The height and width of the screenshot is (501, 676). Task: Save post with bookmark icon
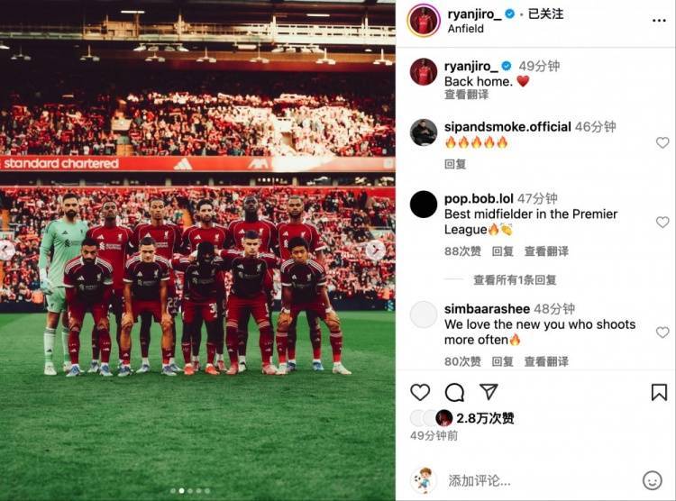coord(659,392)
